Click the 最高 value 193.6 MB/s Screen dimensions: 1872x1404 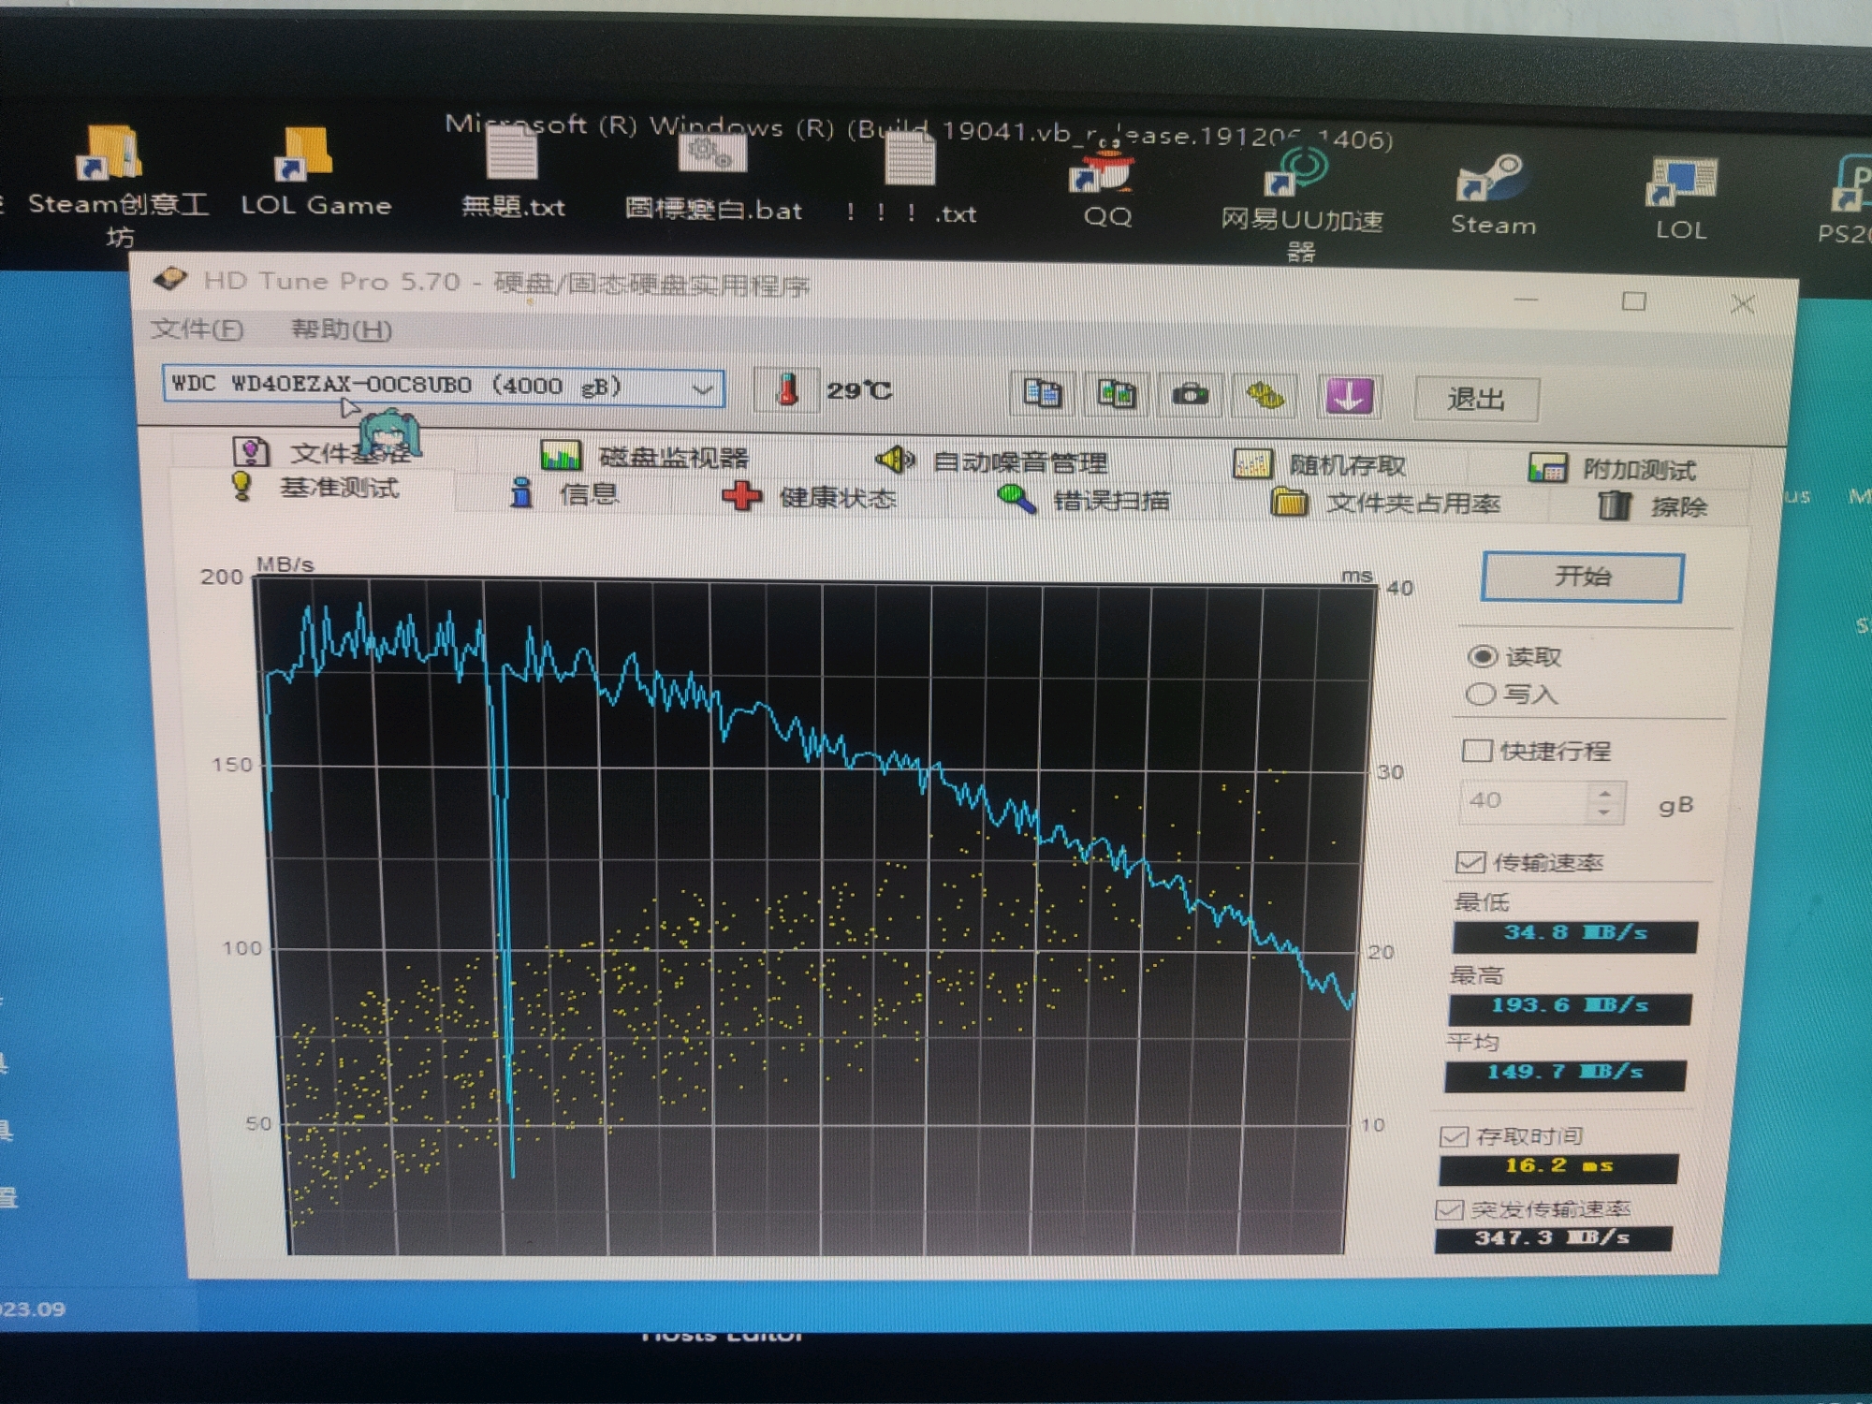point(1570,1007)
